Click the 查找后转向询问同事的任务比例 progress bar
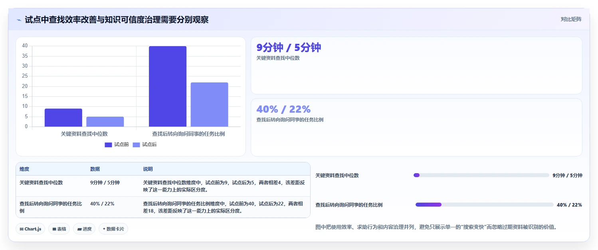 click(485, 205)
